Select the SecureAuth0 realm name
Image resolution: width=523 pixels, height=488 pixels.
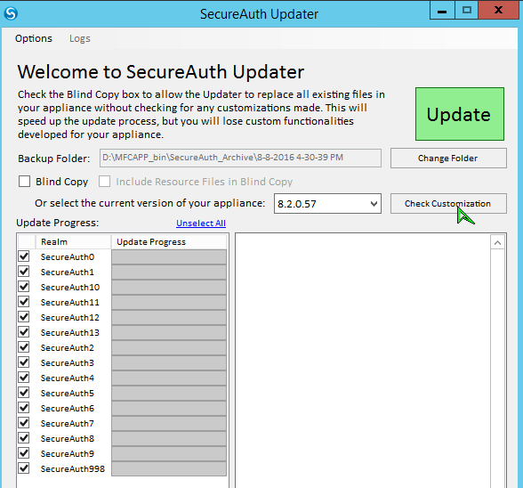tap(68, 256)
